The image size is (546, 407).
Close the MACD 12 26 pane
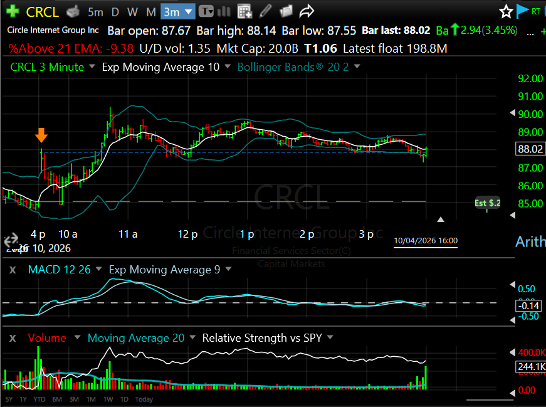(12, 270)
